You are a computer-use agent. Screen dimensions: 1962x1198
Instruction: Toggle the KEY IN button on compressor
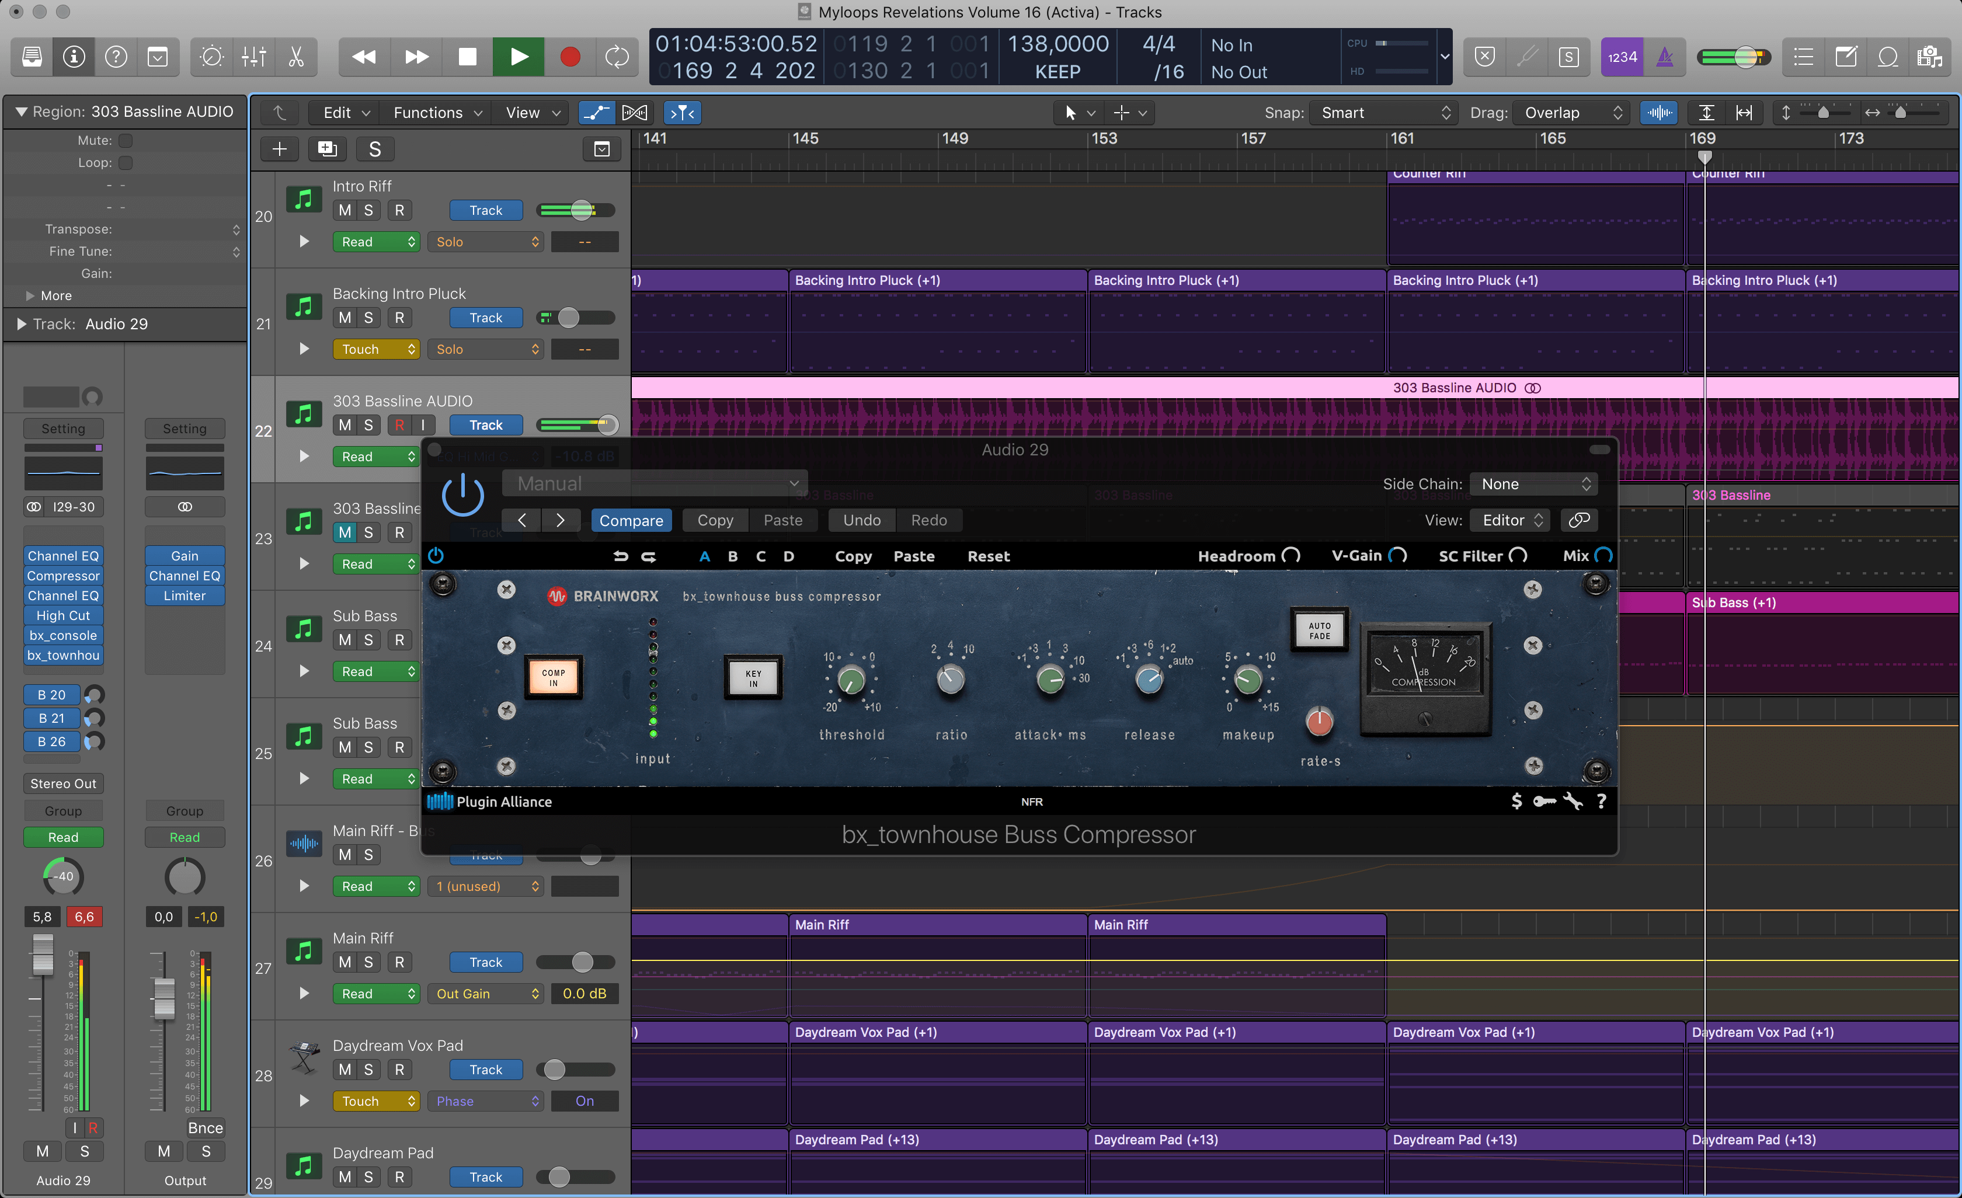click(753, 677)
